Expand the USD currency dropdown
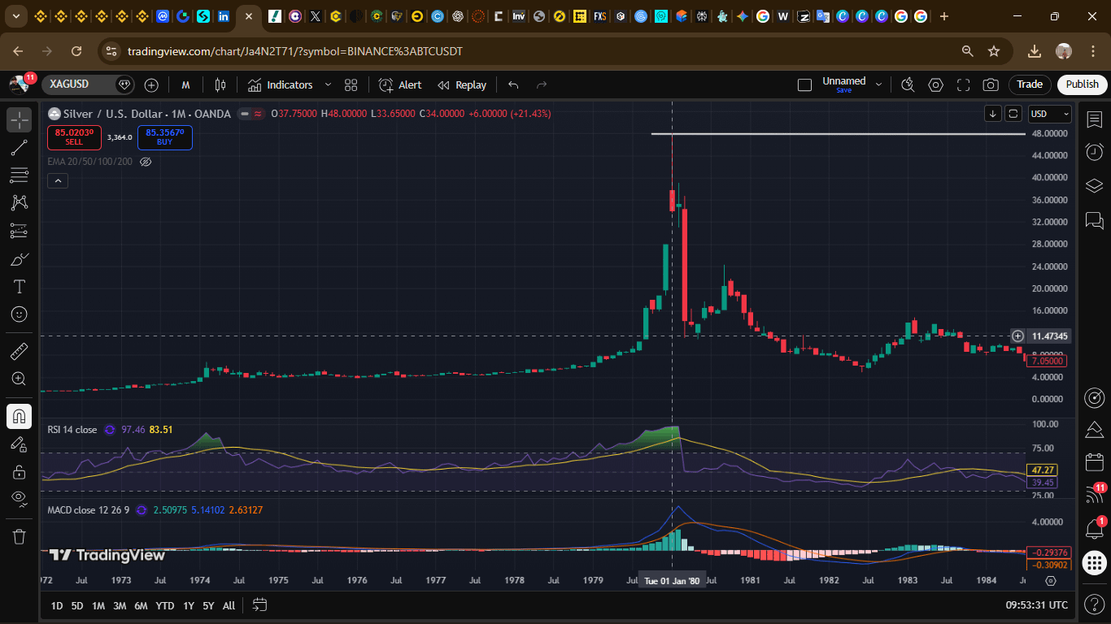 [x=1049, y=114]
